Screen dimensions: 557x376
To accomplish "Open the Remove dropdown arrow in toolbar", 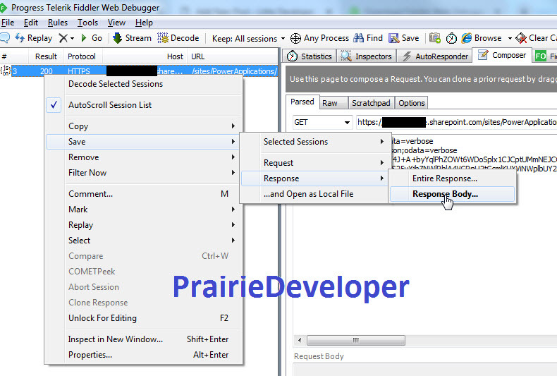I will pyautogui.click(x=72, y=38).
